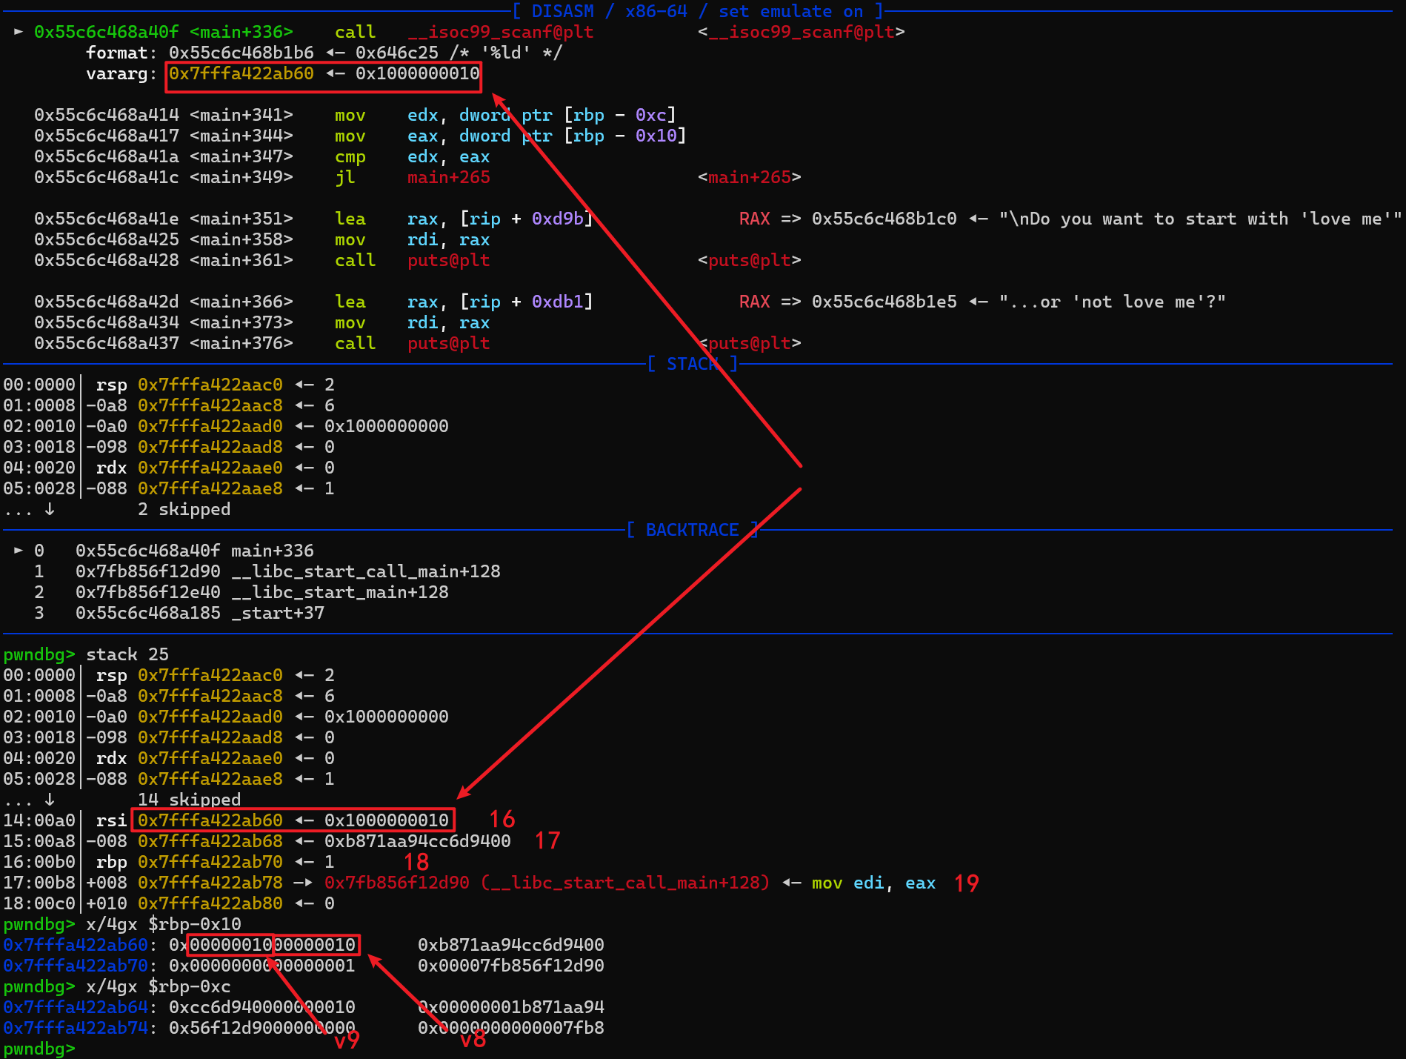Image resolution: width=1406 pixels, height=1059 pixels.
Task: Click the boxed rsi stack address in stack 25 output
Action: pos(210,820)
